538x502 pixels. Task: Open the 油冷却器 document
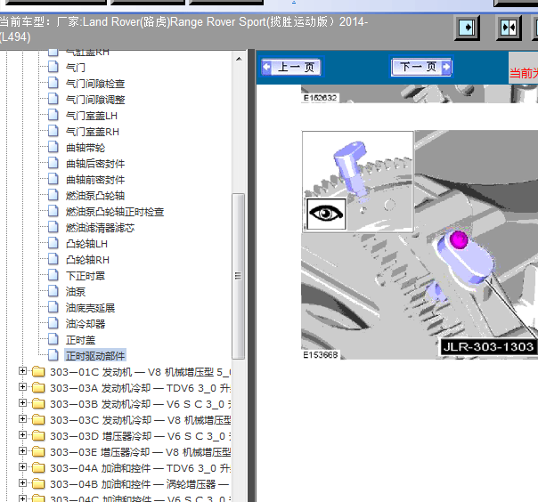86,324
